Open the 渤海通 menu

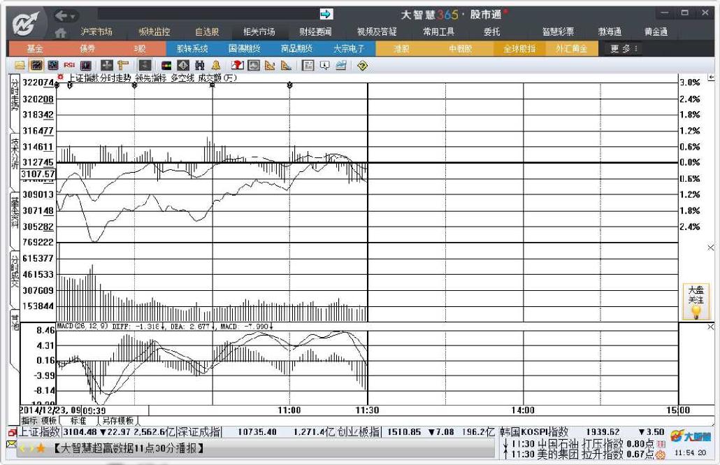(610, 31)
